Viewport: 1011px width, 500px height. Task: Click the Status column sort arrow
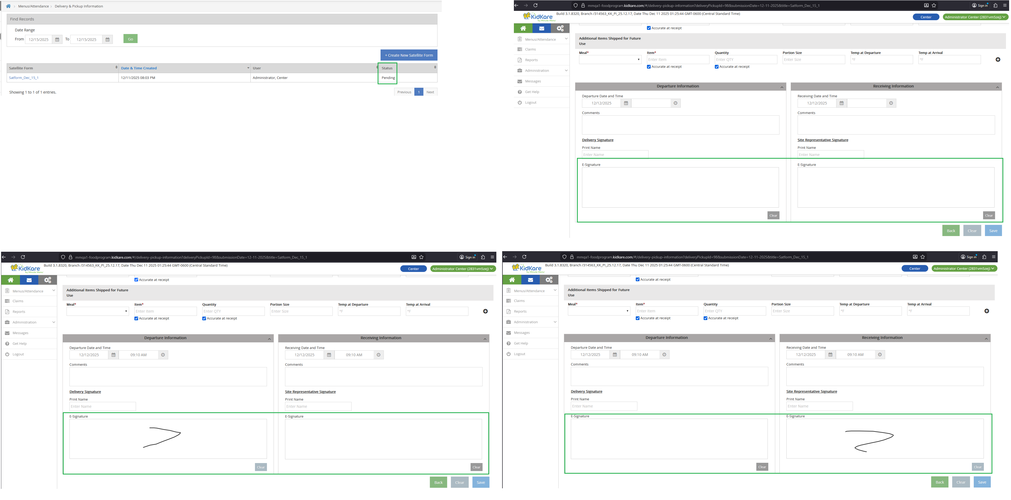pos(435,68)
